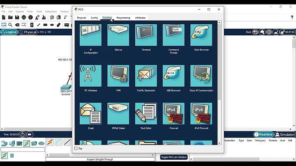Choose the Place Note tool
This screenshot has width=296, height=166.
click(x=32, y=25)
